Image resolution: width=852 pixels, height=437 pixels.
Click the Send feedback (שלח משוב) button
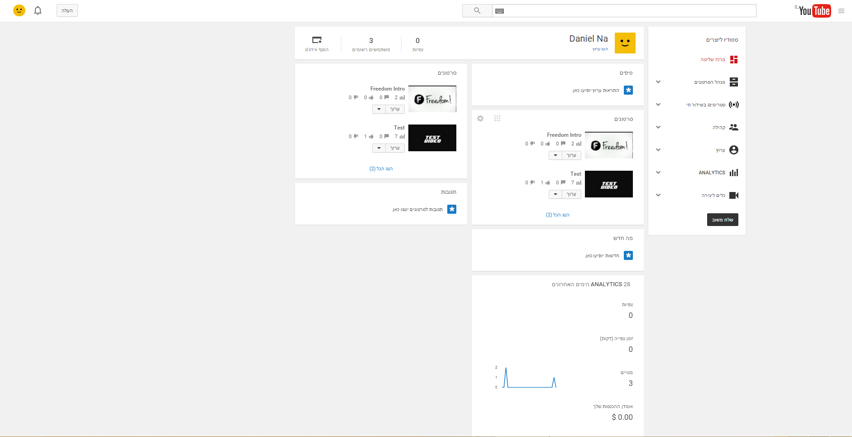[x=723, y=220]
